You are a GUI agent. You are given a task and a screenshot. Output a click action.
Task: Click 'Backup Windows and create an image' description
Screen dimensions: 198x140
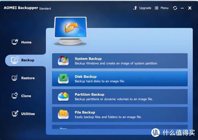pos(116,63)
